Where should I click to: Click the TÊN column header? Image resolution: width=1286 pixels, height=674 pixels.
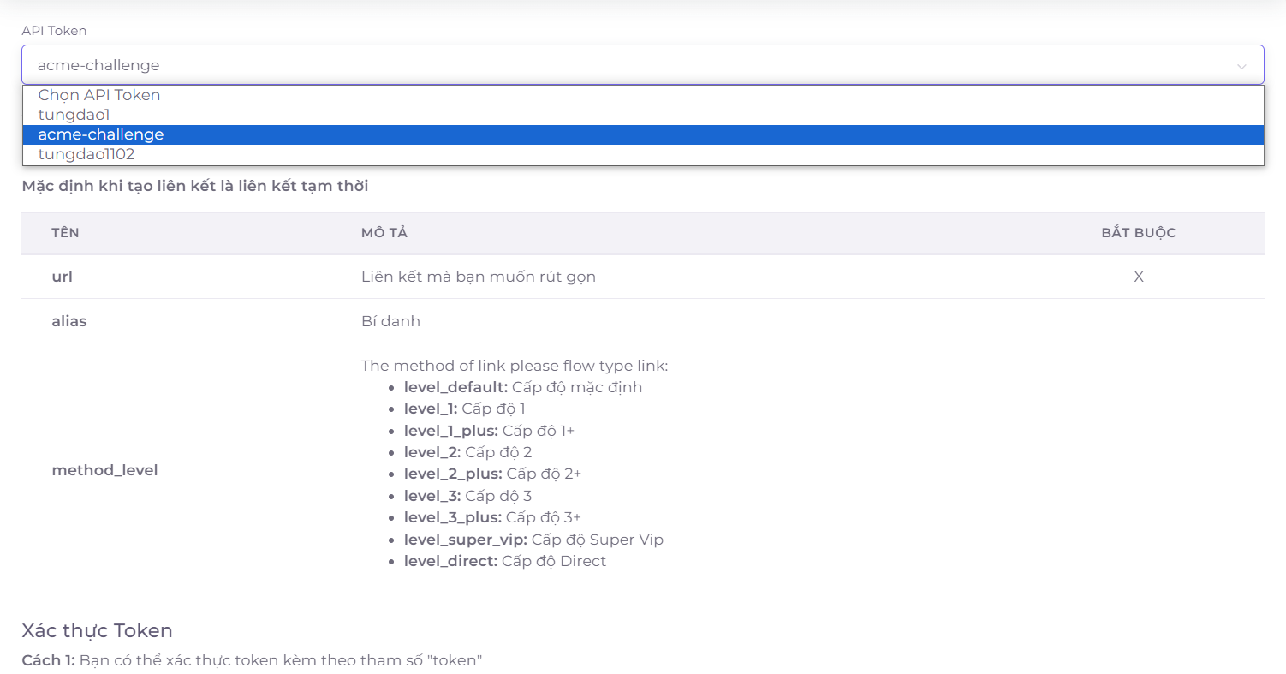(66, 233)
